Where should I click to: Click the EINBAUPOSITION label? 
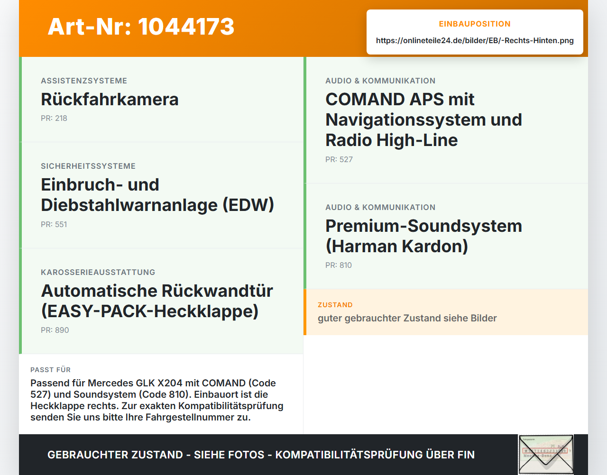[x=475, y=24]
